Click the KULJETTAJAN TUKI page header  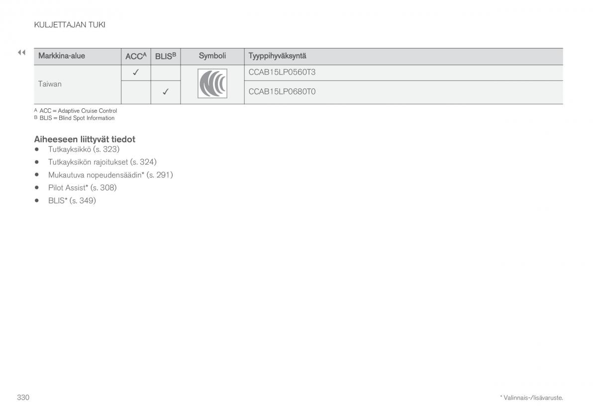click(70, 24)
